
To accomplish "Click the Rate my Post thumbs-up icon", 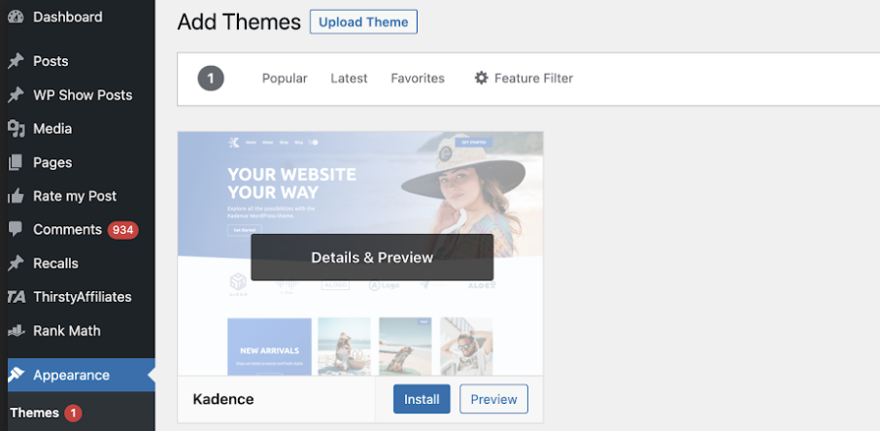I will point(16,196).
